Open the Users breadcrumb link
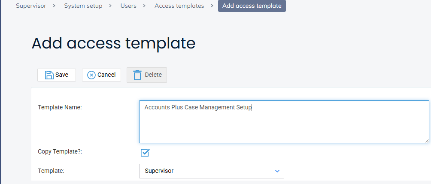 [x=128, y=6]
